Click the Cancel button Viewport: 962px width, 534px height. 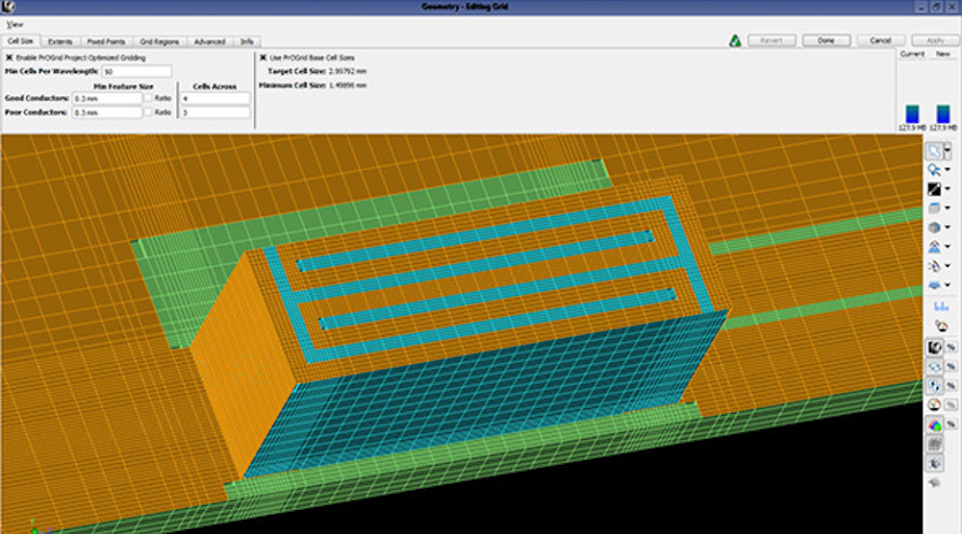(879, 41)
